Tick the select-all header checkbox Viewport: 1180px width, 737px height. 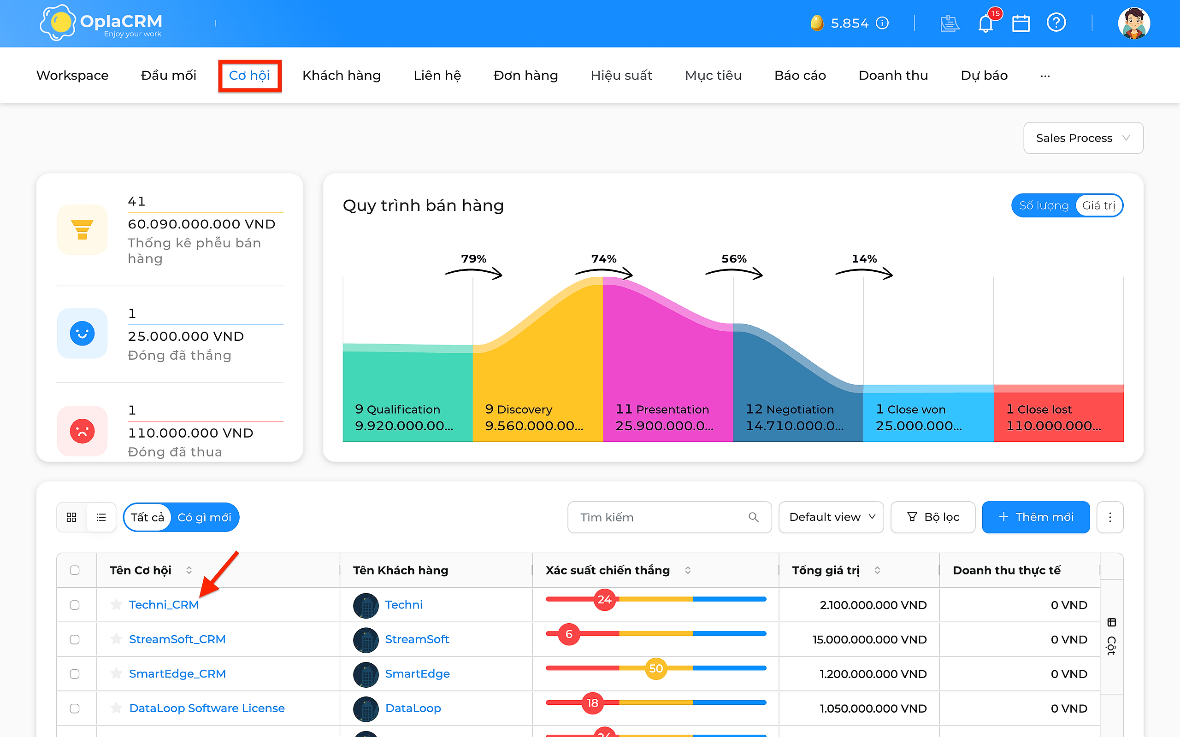click(75, 570)
